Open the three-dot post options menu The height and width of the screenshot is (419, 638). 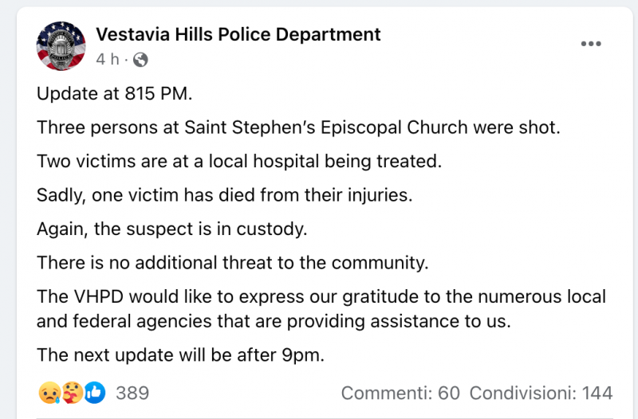point(590,43)
